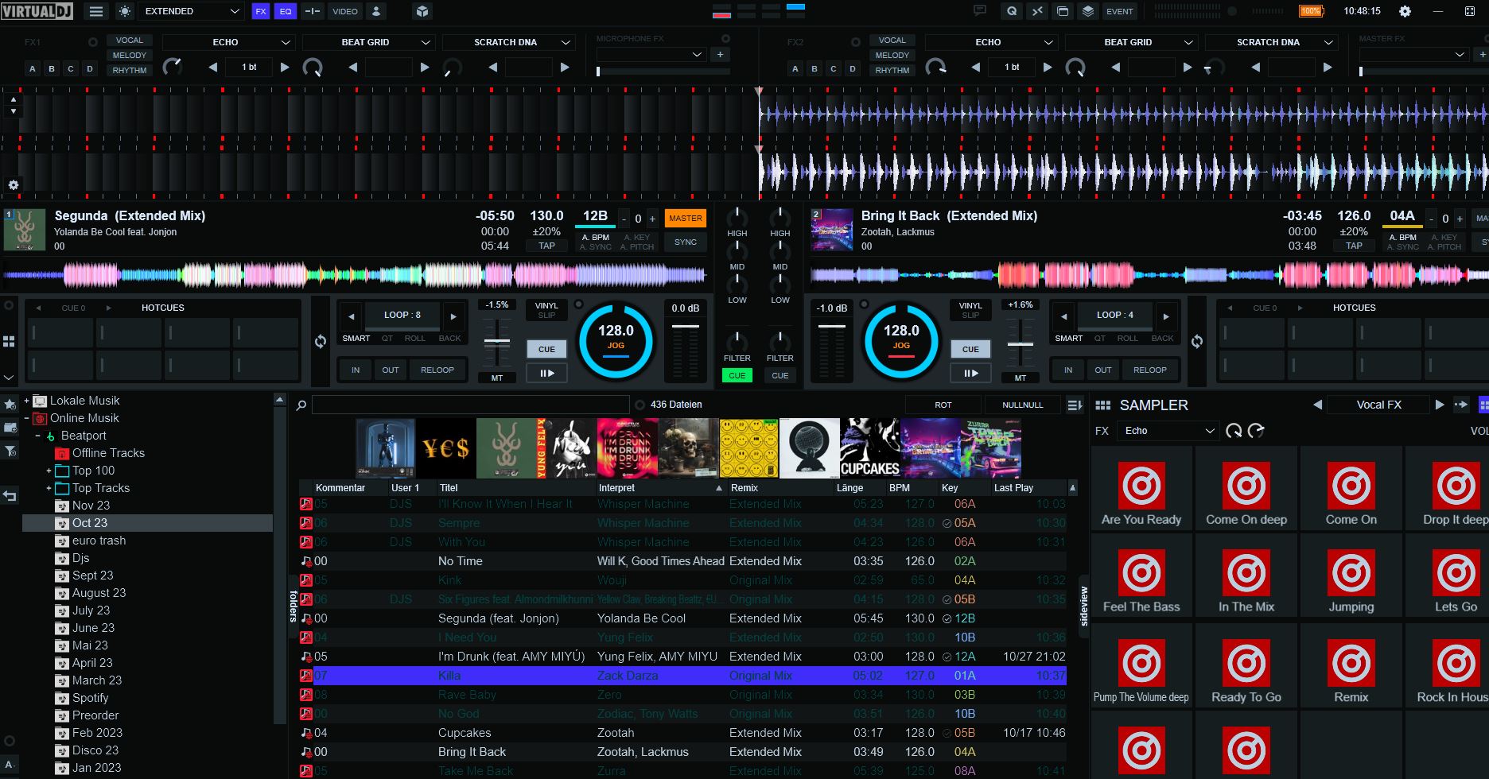
Task: Open the EXTENDED layout dropdown
Action: (x=191, y=11)
